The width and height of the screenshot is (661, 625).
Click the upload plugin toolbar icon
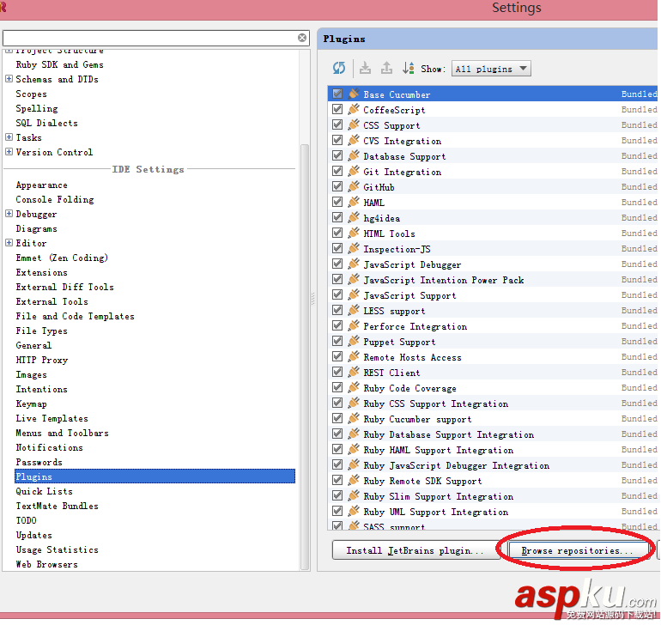pos(386,68)
